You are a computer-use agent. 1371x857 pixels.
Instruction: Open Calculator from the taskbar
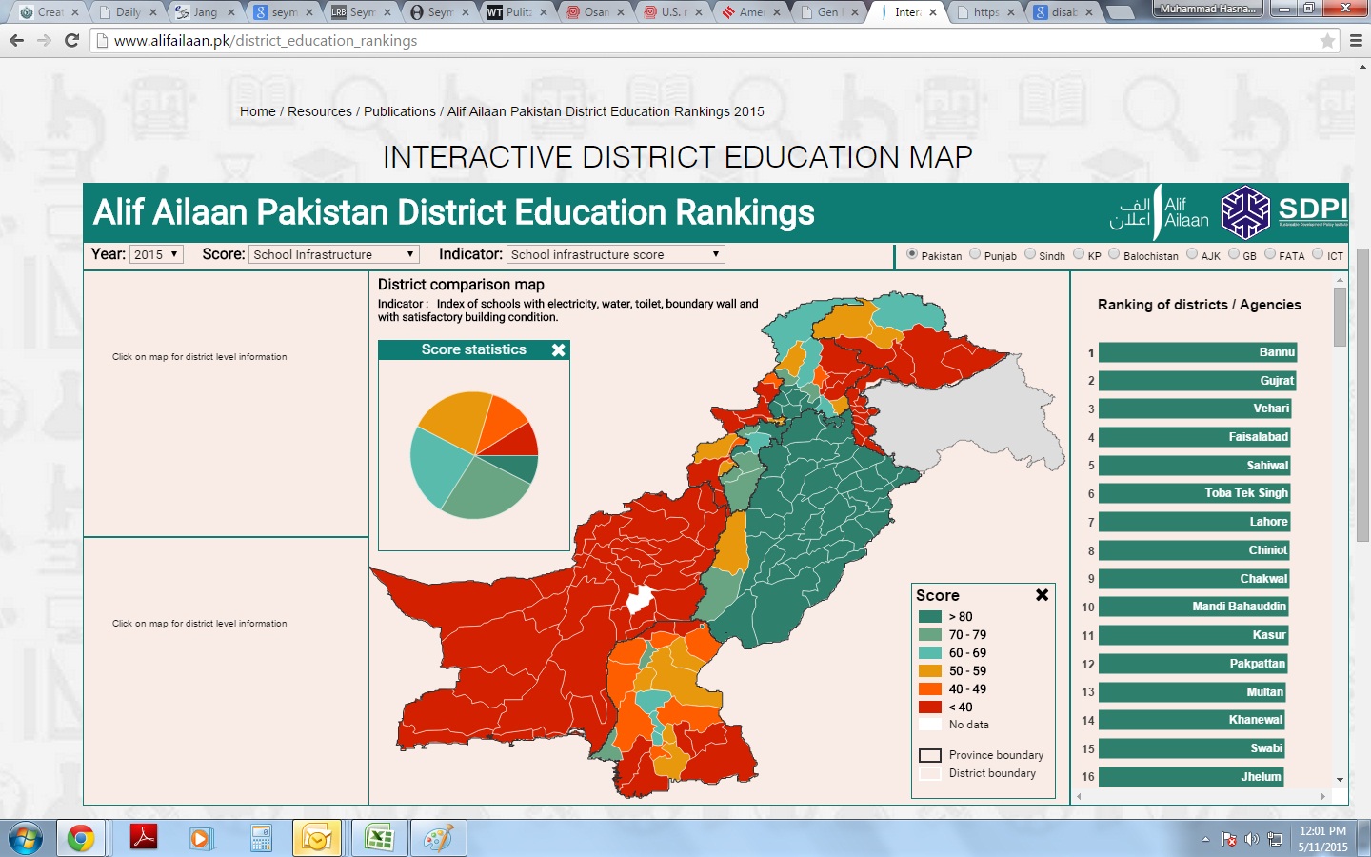point(261,839)
